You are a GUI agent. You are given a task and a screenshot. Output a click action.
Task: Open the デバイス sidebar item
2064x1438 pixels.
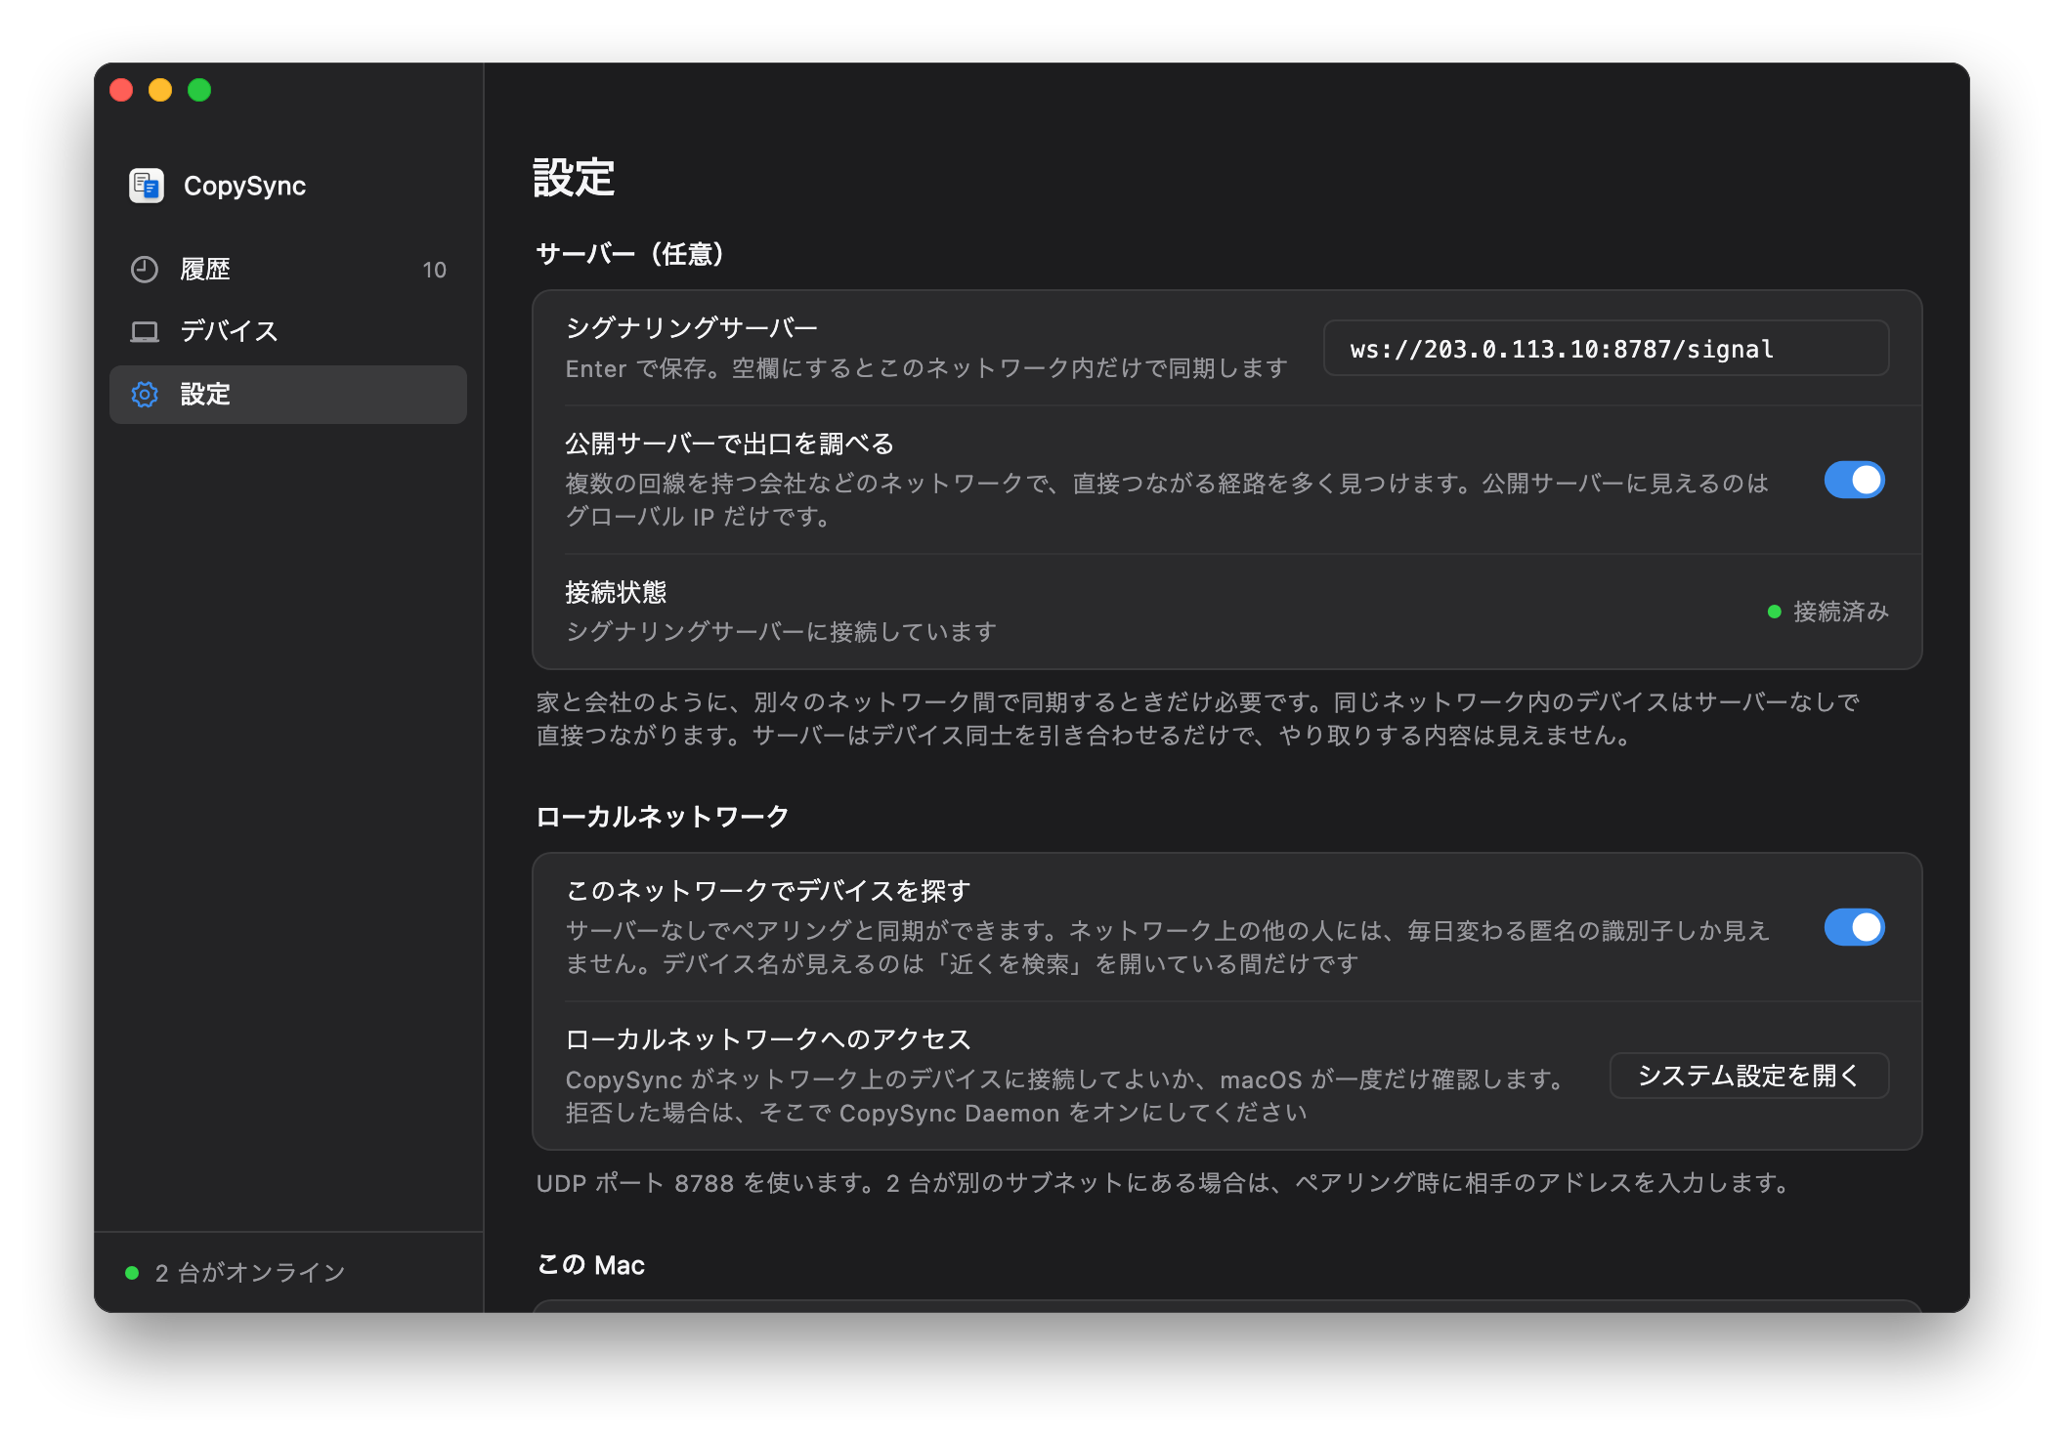click(288, 332)
